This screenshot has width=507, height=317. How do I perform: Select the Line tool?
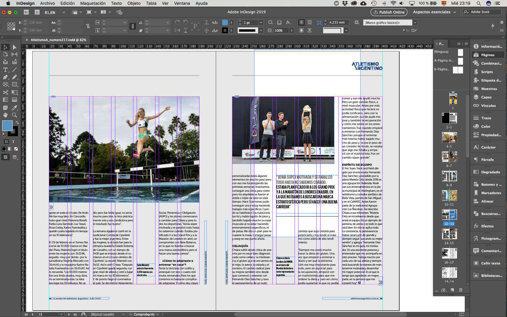pos(14,70)
